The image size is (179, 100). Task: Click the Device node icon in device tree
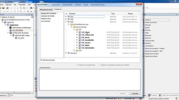coord(3,20)
